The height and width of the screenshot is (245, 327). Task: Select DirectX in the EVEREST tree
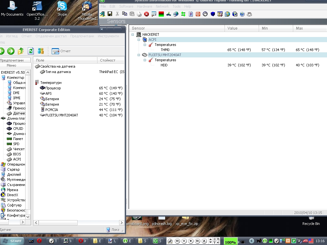(x=10, y=195)
